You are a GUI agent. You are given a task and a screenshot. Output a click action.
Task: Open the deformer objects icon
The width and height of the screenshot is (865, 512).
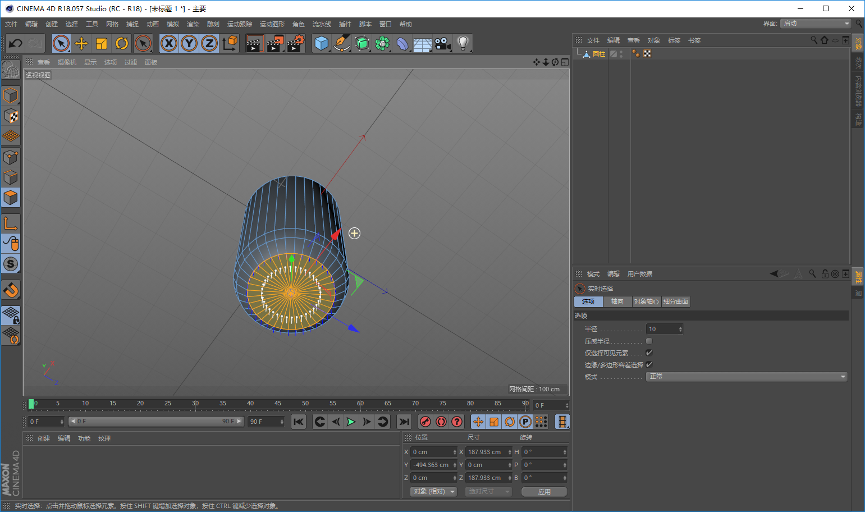coord(402,43)
